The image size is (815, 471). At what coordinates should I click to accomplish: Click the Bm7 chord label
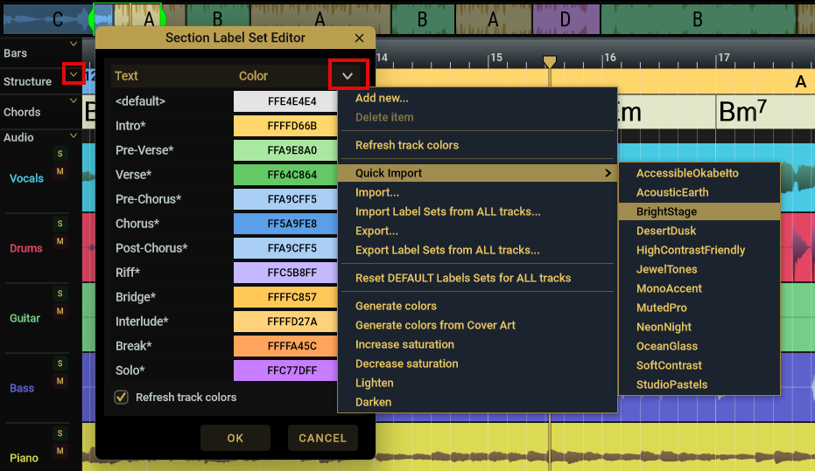742,111
